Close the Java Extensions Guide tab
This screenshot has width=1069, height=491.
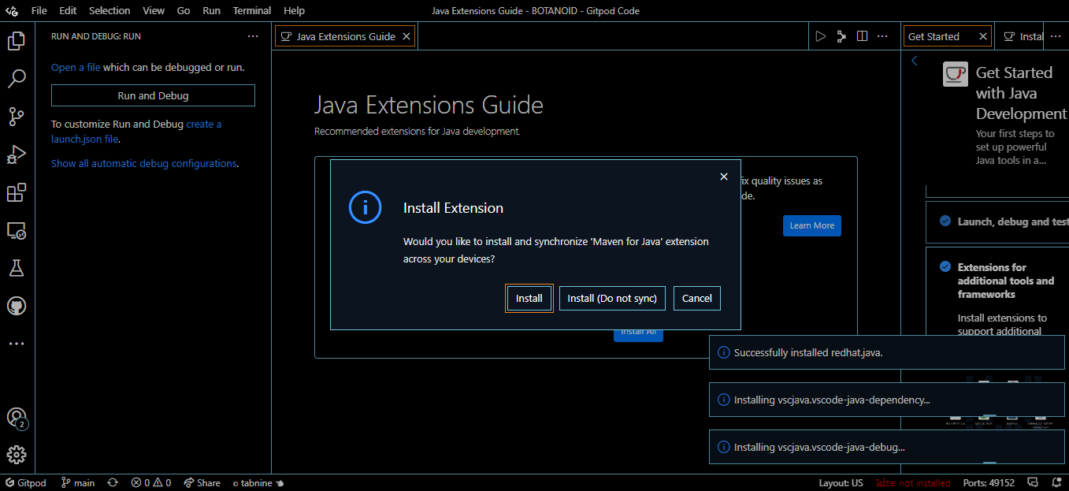pyautogui.click(x=406, y=36)
